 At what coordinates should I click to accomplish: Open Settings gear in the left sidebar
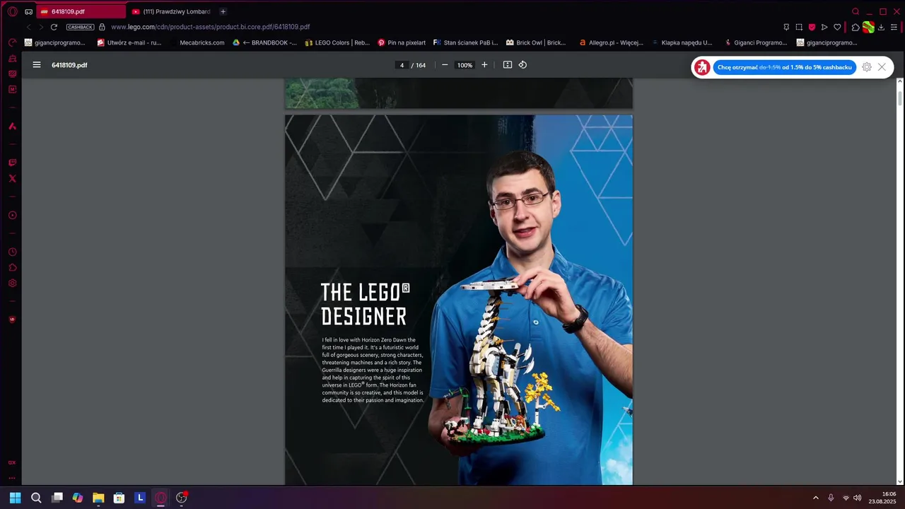(12, 283)
